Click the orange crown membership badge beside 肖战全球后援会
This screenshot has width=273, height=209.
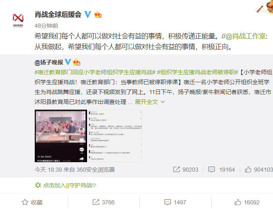tap(98, 14)
